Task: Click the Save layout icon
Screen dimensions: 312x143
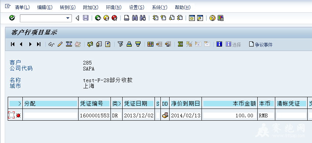Action: coord(168,44)
